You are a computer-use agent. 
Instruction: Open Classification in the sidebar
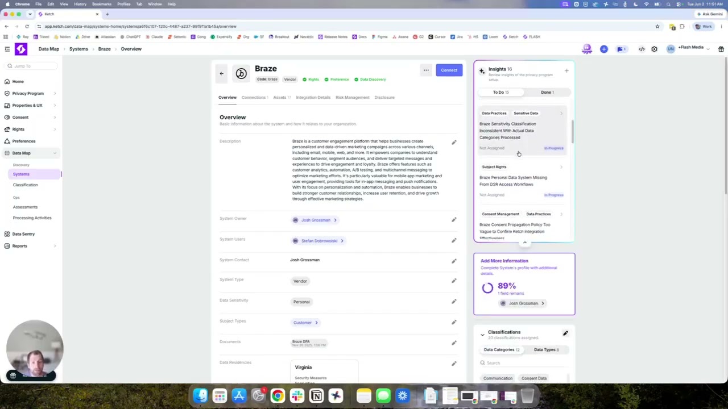tap(26, 185)
